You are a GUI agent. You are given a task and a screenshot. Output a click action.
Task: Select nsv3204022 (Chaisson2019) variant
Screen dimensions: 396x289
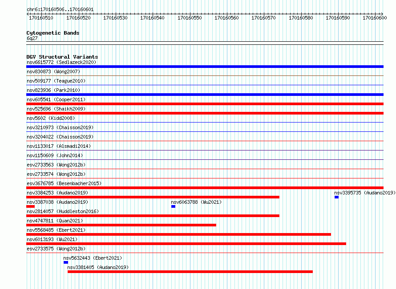60,137
